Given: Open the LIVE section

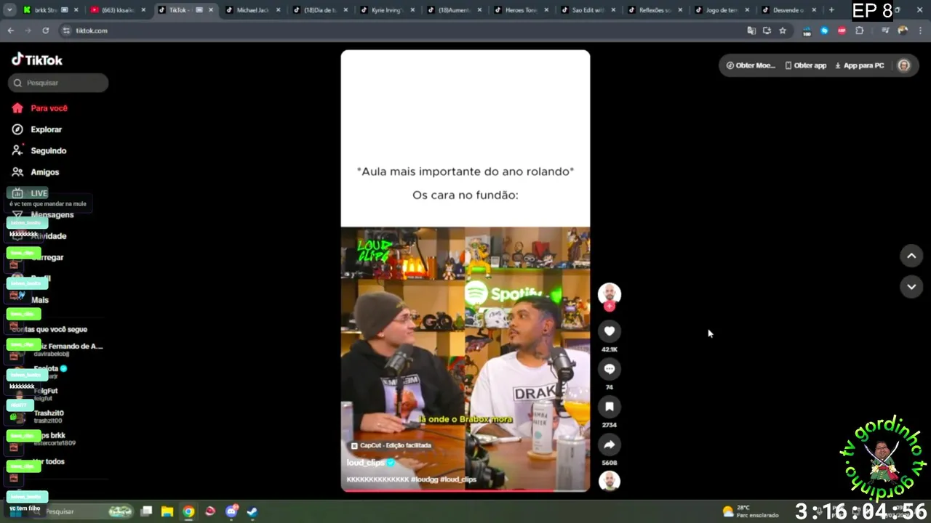Looking at the screenshot, I should click(x=30, y=193).
